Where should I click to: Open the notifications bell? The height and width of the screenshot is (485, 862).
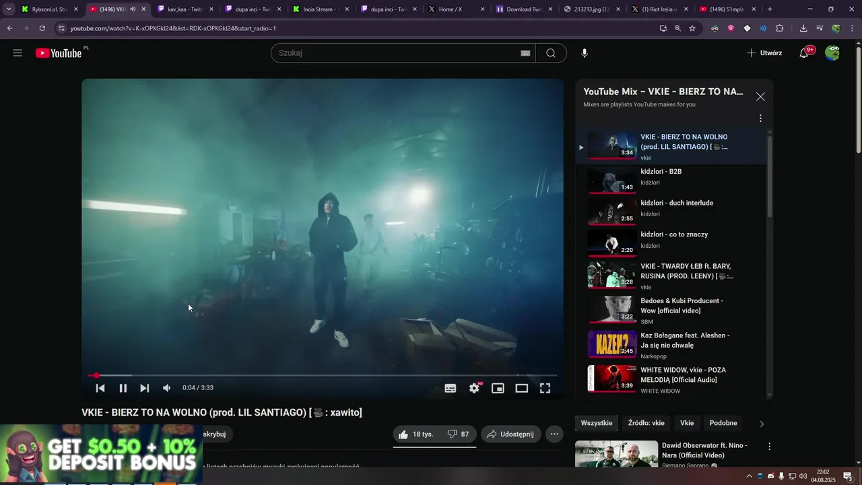pos(804,53)
